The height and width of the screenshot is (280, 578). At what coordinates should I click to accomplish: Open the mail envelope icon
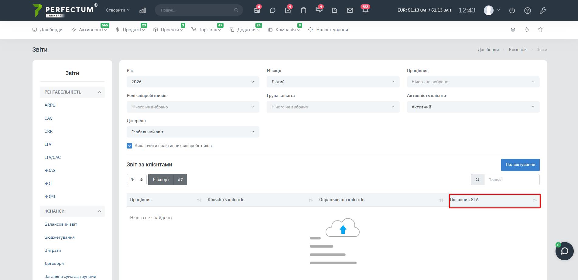(350, 10)
